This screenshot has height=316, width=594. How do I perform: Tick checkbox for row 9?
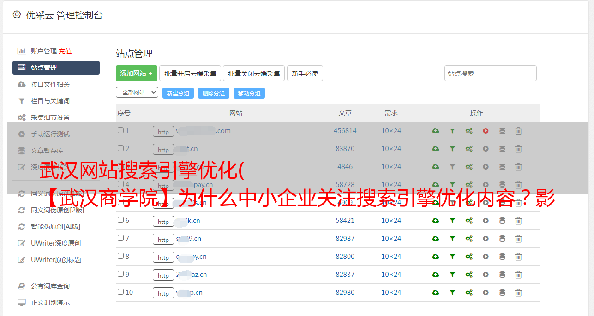pyautogui.click(x=120, y=274)
